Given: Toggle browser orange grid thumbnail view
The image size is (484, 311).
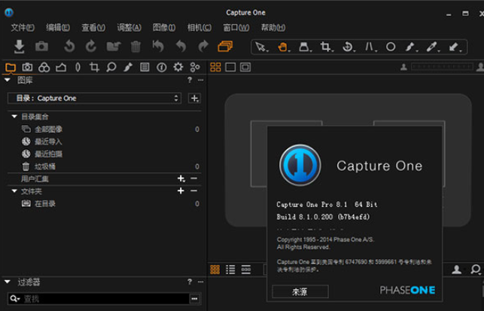Looking at the screenshot, I should point(215,270).
